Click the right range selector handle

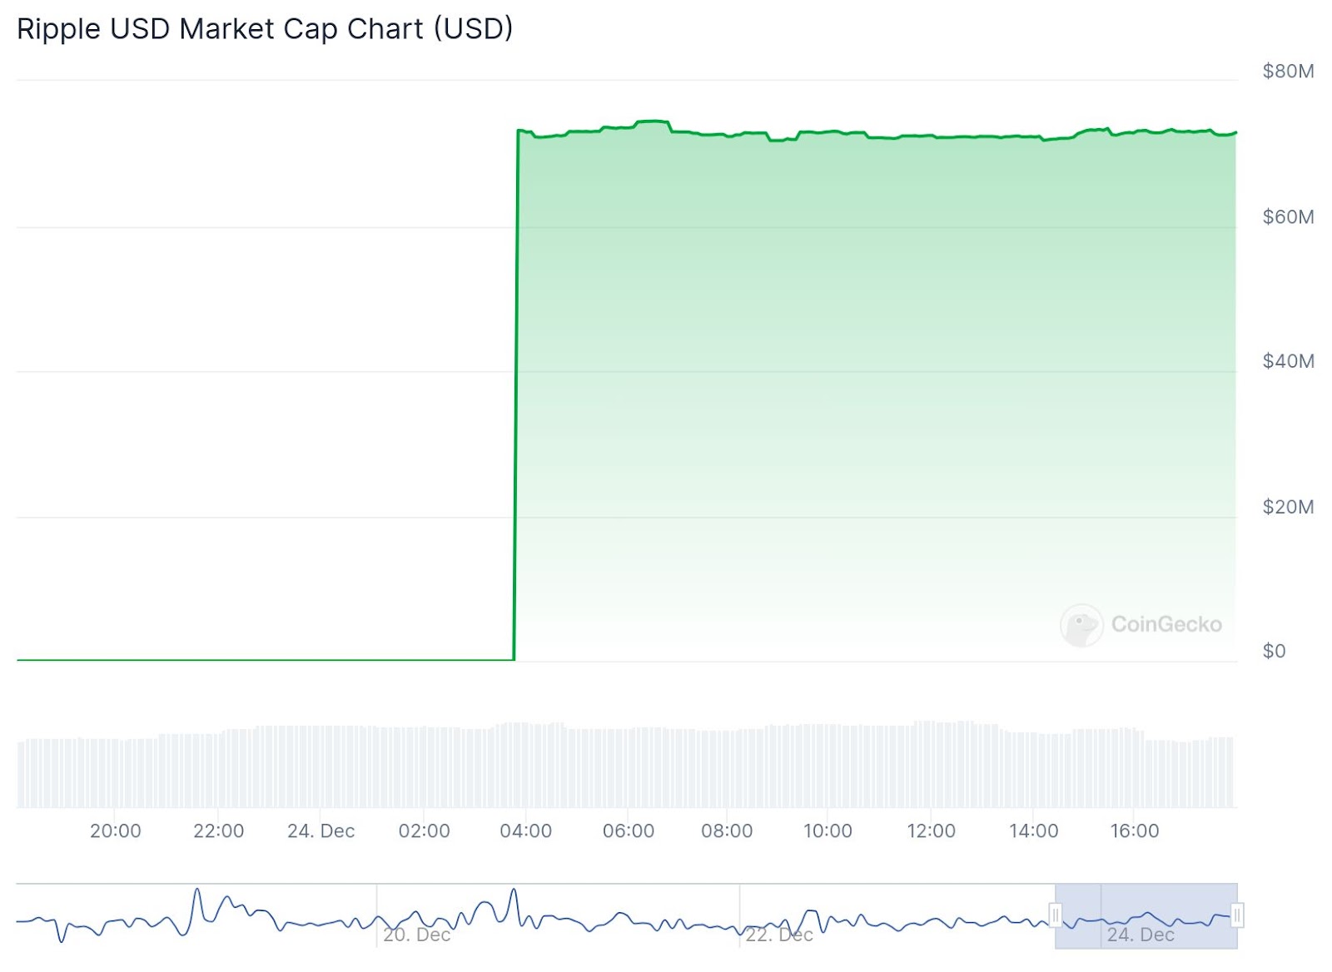point(1237,915)
